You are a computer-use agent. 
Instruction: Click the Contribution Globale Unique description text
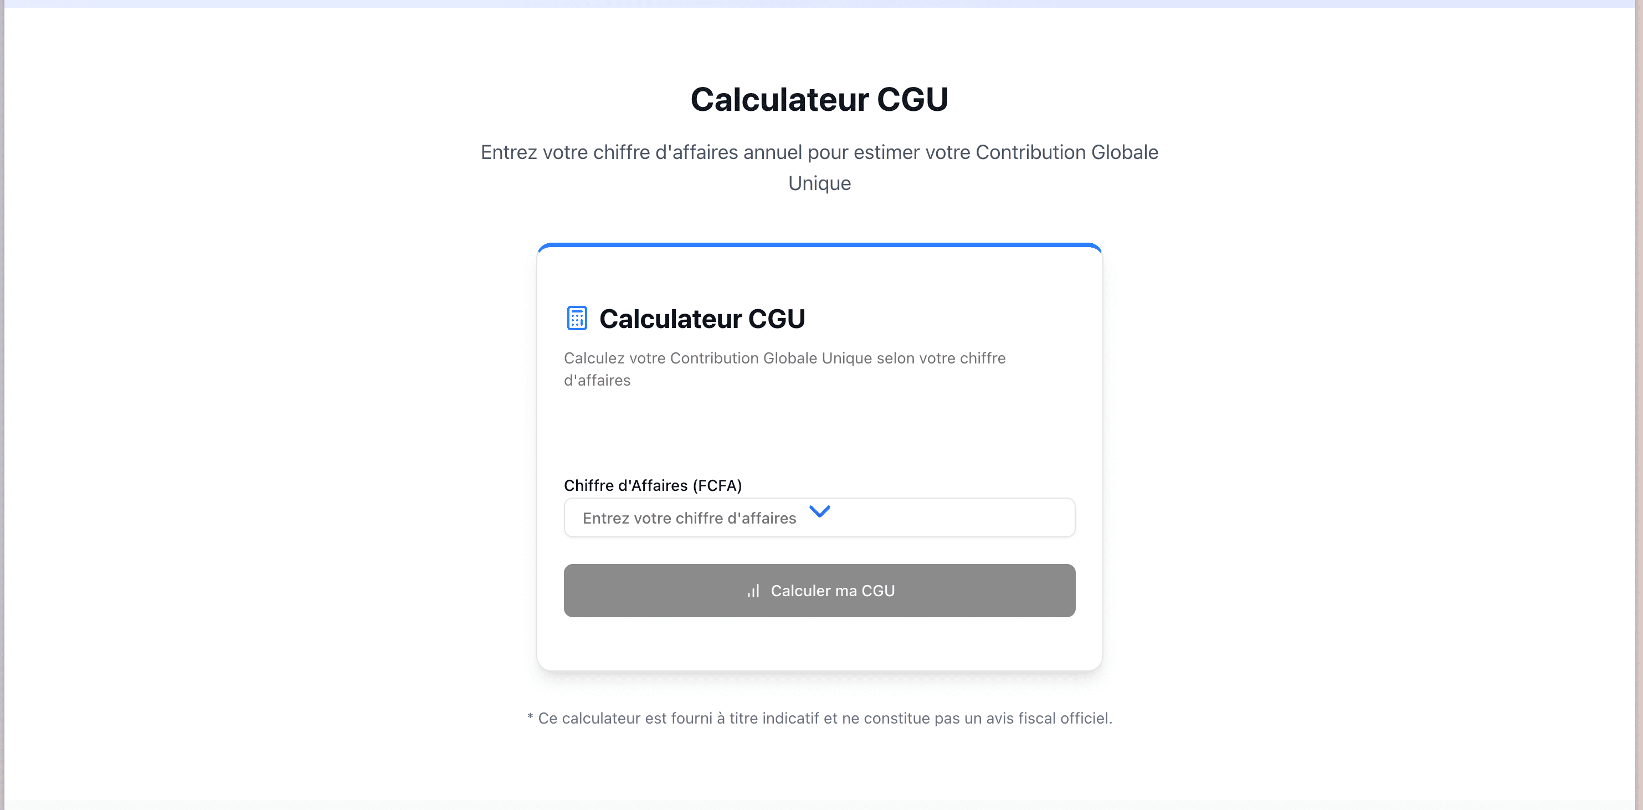(x=784, y=370)
